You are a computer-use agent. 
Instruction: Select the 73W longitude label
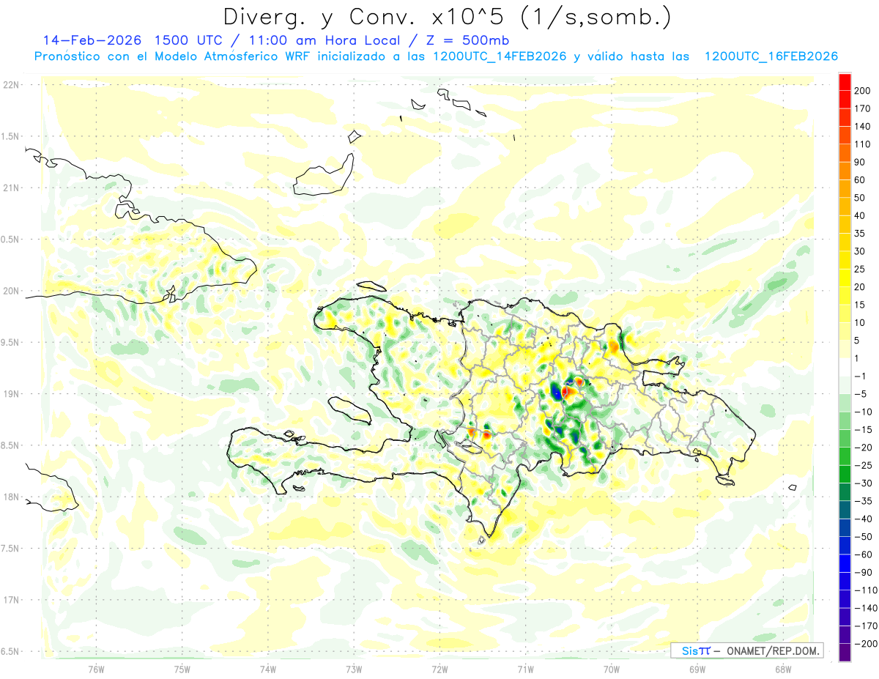[354, 669]
